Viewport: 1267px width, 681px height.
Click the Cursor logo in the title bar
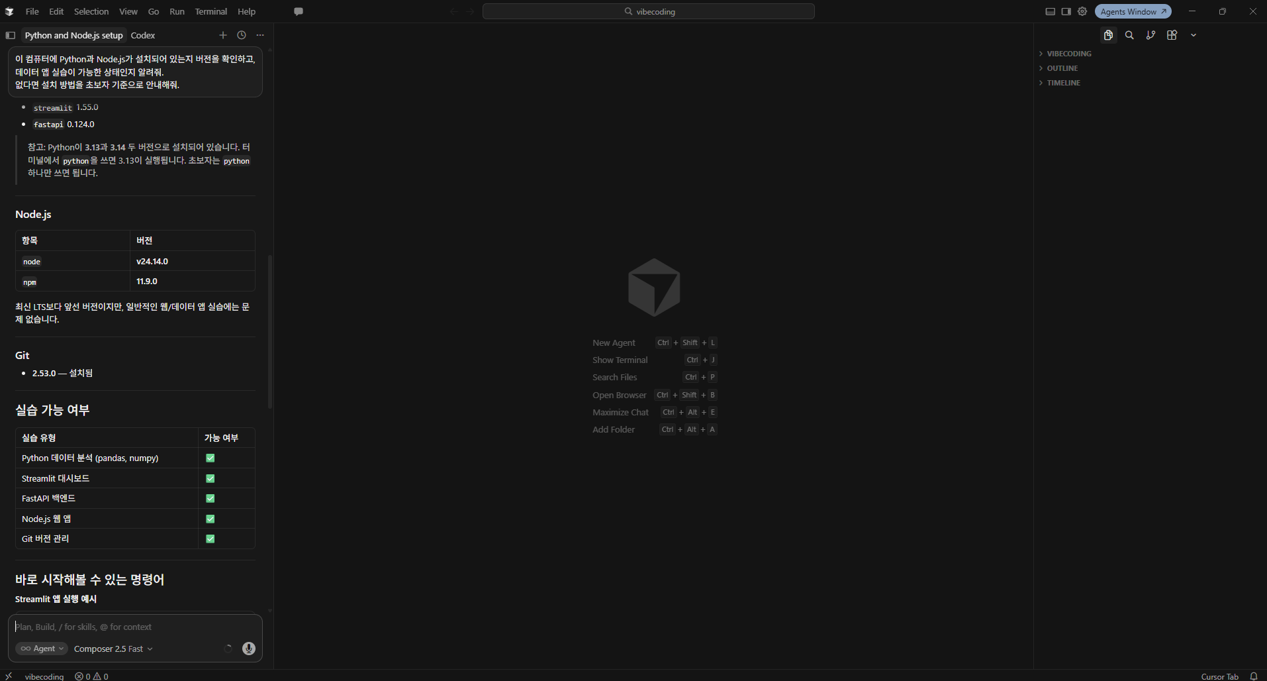coord(9,11)
